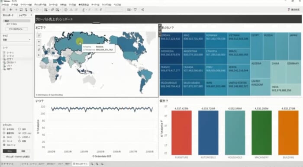Open the File menu

pos(5,4)
